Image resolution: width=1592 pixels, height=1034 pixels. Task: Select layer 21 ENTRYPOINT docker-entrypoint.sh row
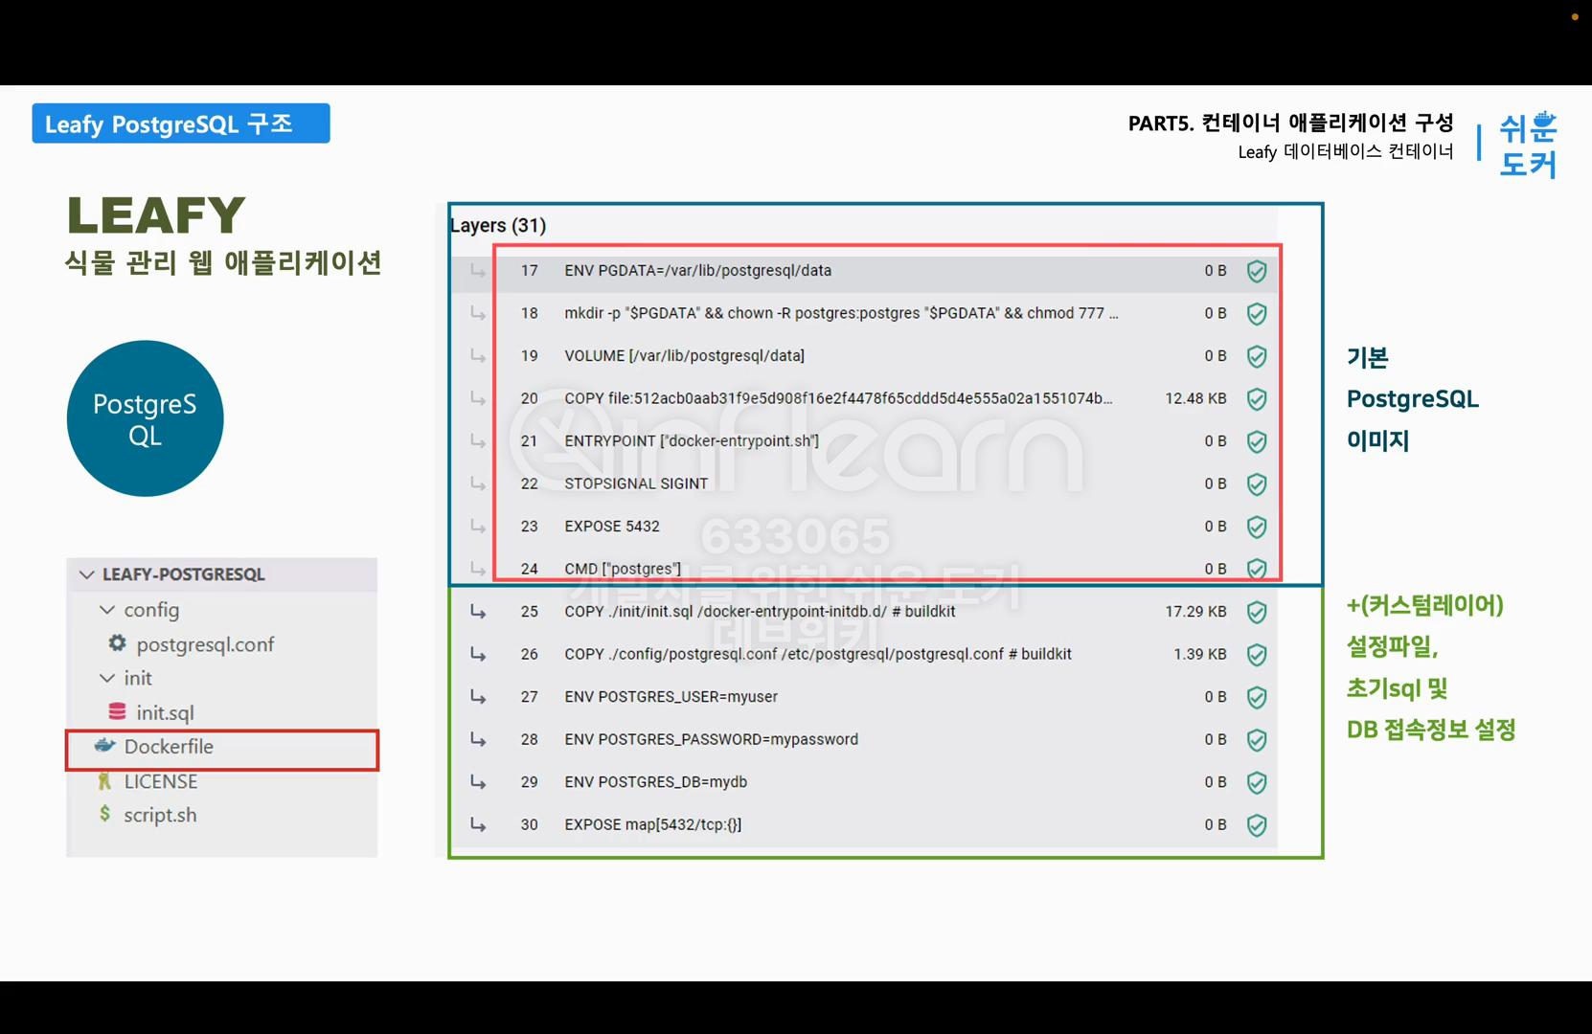coord(866,441)
